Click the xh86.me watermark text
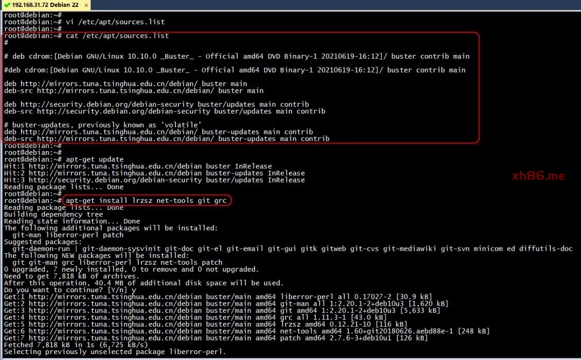 (x=538, y=176)
